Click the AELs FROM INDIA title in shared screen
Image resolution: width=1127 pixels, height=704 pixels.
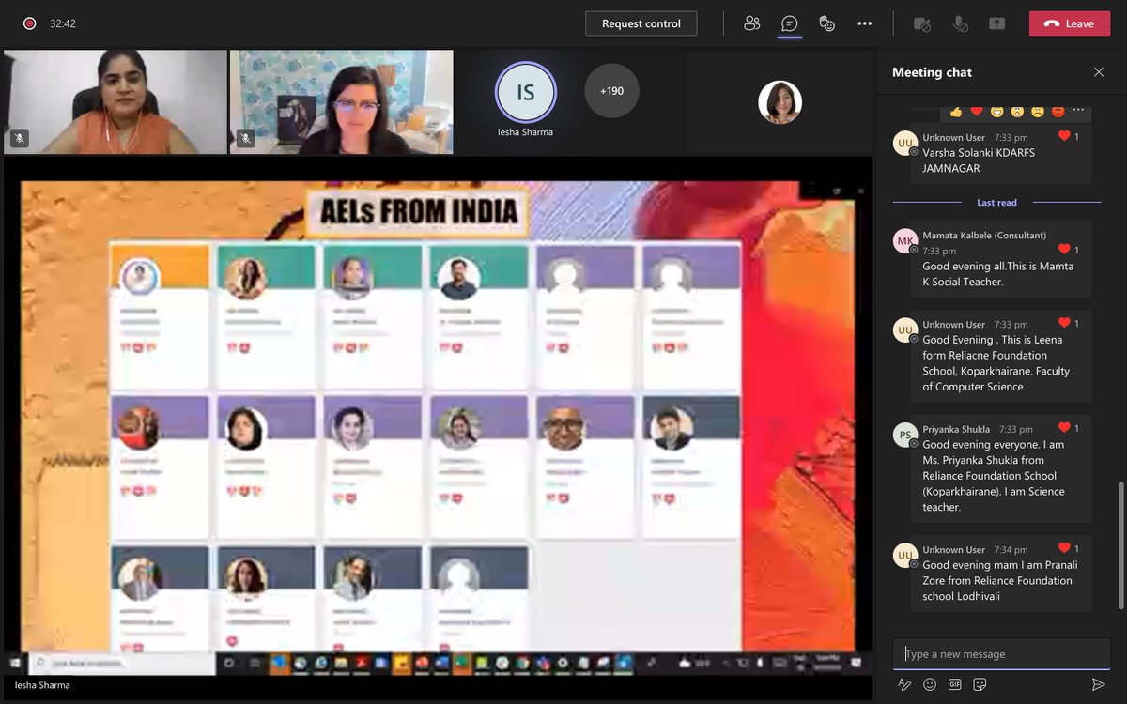(x=418, y=210)
